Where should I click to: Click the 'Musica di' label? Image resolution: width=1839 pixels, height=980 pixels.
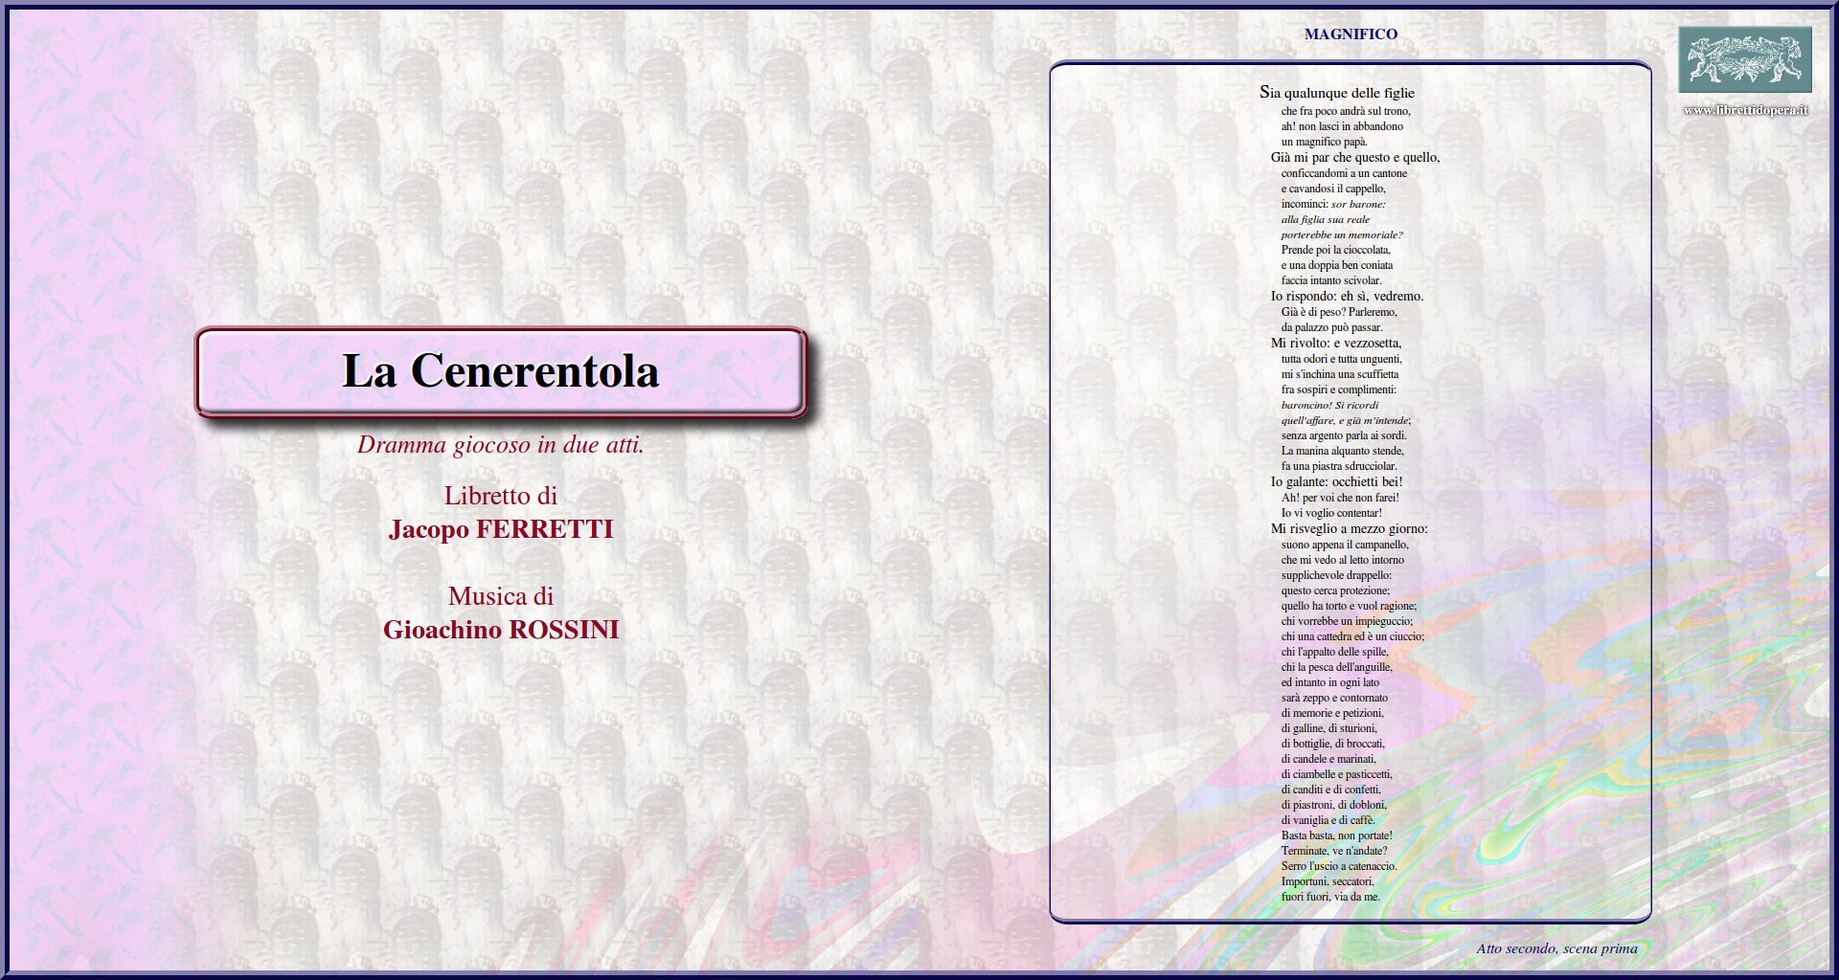[501, 596]
